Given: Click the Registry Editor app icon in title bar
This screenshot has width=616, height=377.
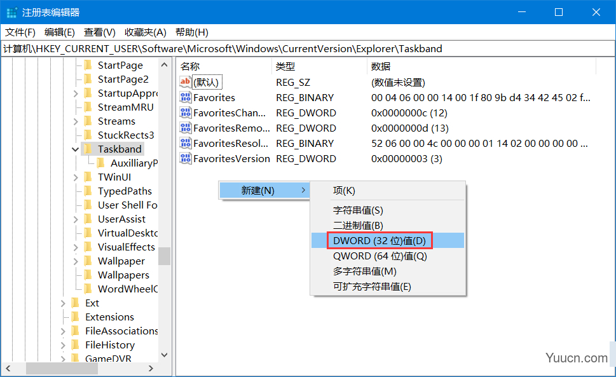Looking at the screenshot, I should (x=12, y=13).
